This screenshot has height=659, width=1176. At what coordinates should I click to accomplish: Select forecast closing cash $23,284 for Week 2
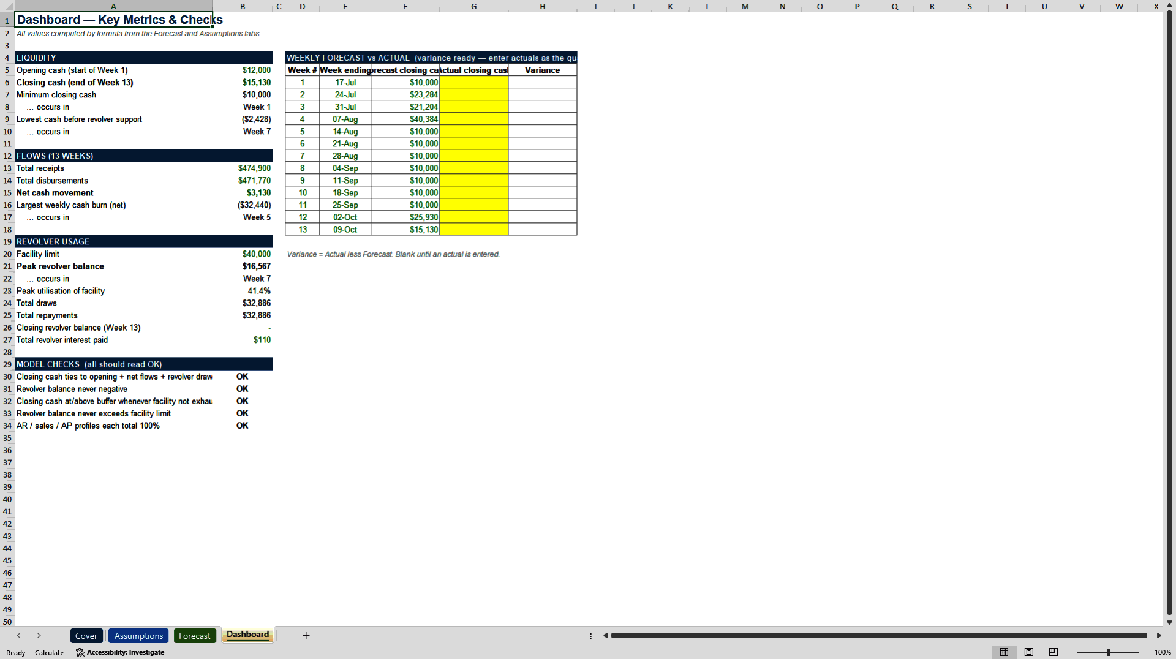coord(405,95)
